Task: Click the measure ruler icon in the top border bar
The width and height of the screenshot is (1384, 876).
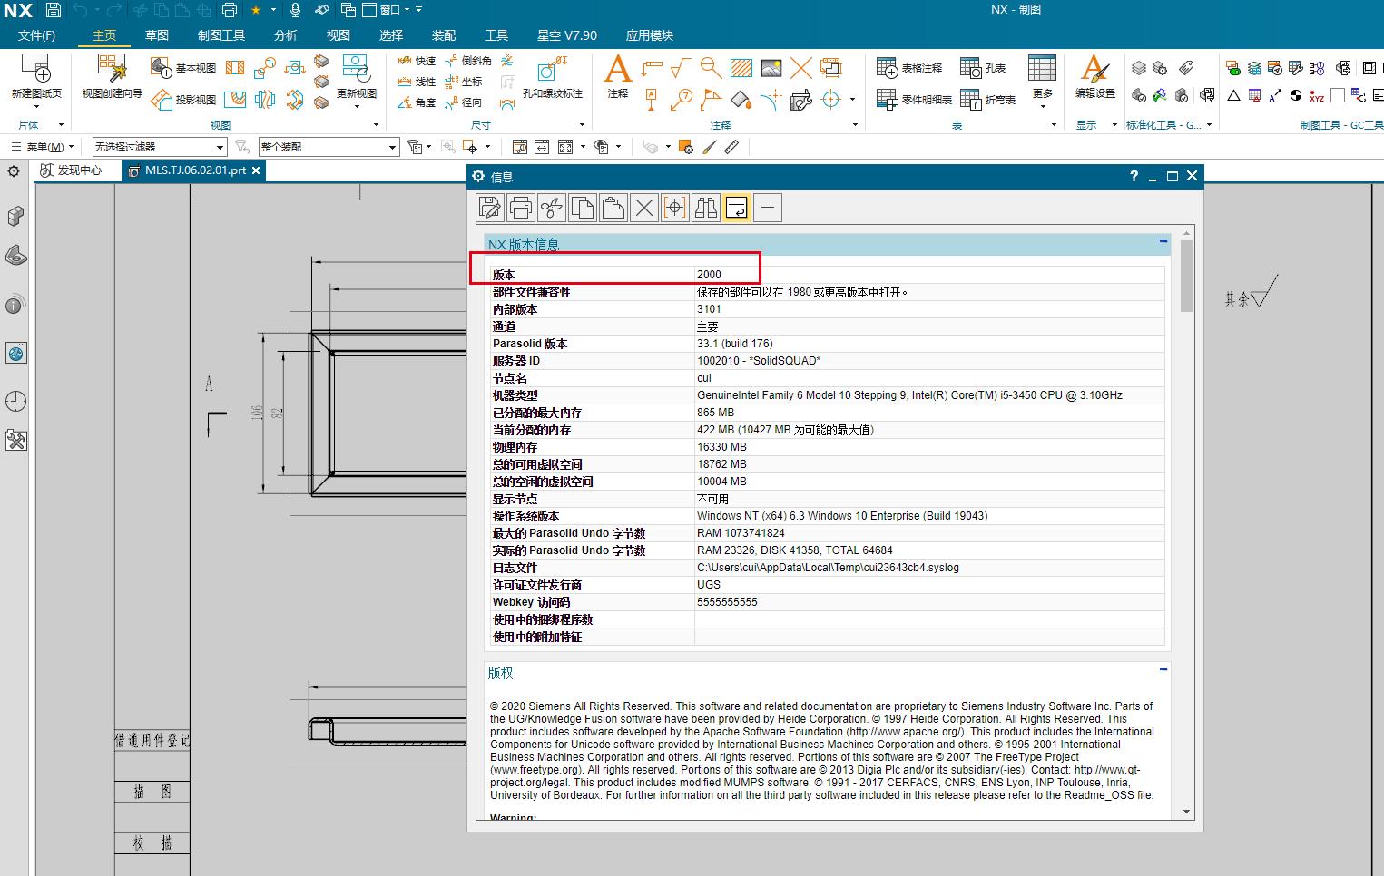Action: pos(731,147)
